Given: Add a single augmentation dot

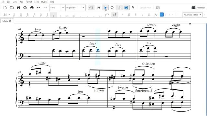Looking at the screenshot, I should point(81,16).
